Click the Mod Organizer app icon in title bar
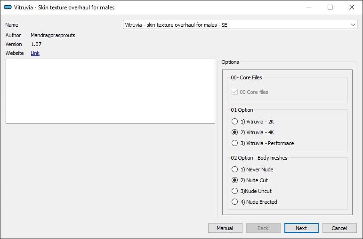Screen dimensions: 363x239 click(8, 7)
